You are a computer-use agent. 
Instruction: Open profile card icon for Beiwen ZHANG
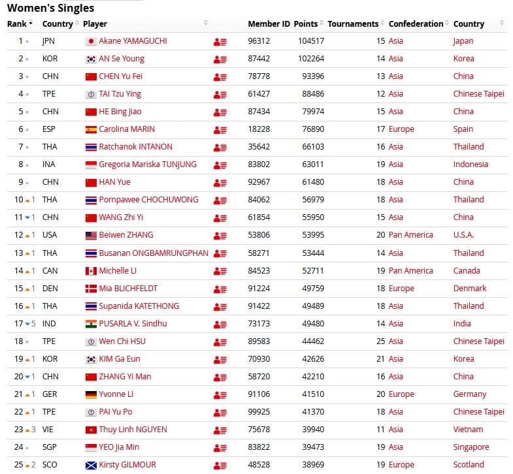(x=220, y=236)
